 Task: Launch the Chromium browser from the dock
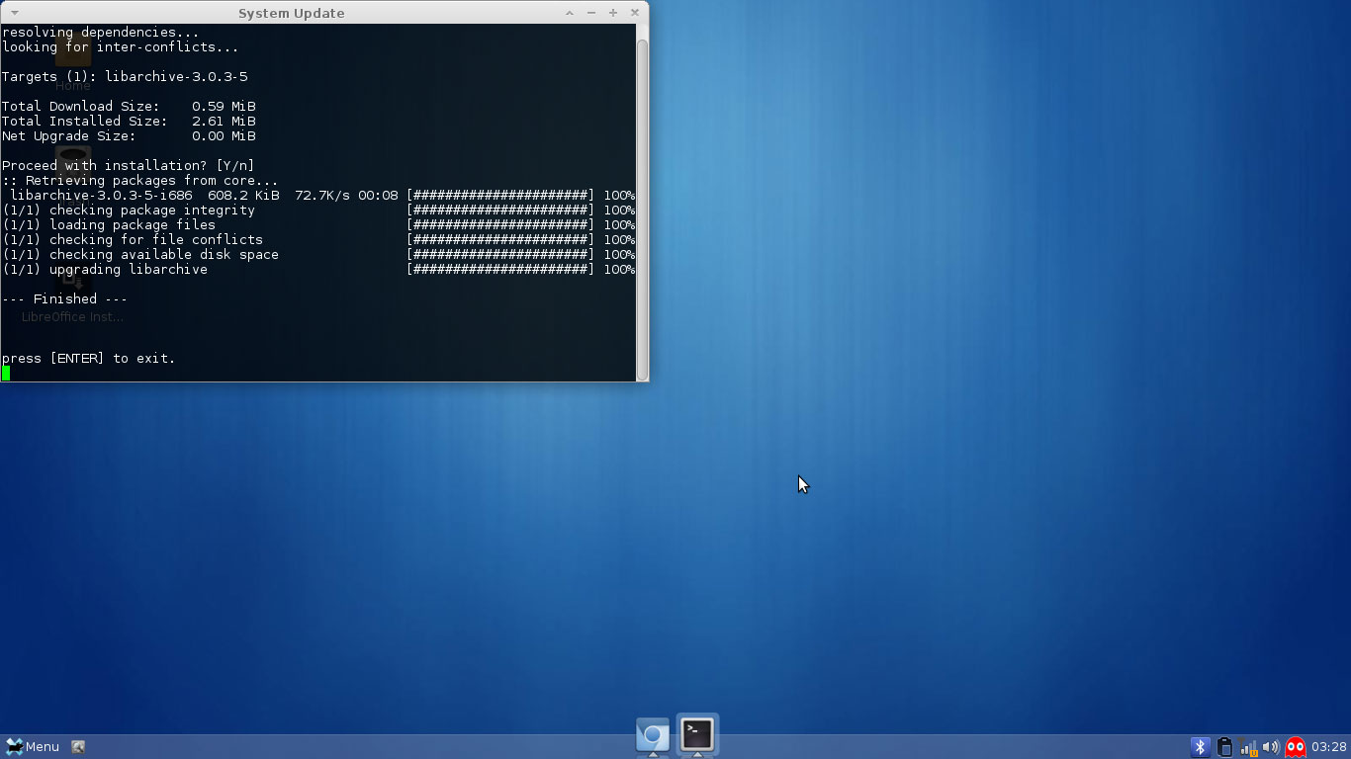(653, 736)
